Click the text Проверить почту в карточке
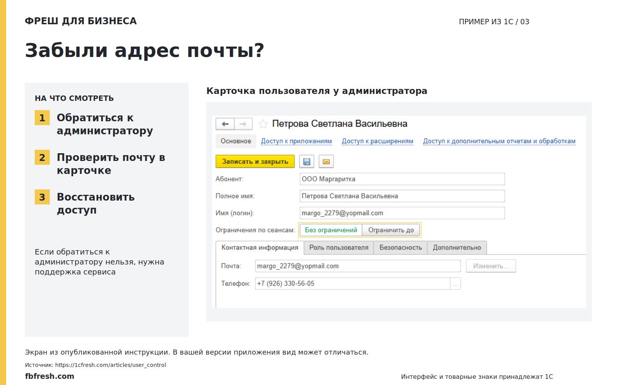The image size is (617, 385). coord(111,164)
